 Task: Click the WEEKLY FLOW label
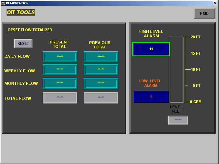click(20, 71)
